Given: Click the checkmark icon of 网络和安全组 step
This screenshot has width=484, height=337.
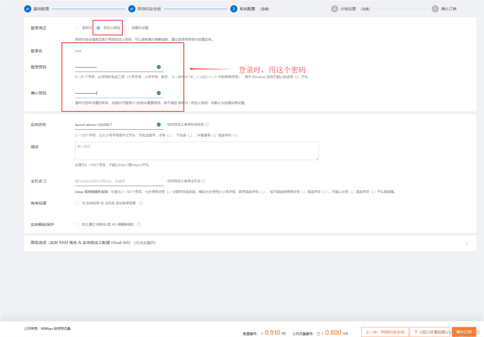Looking at the screenshot, I should click(x=132, y=9).
